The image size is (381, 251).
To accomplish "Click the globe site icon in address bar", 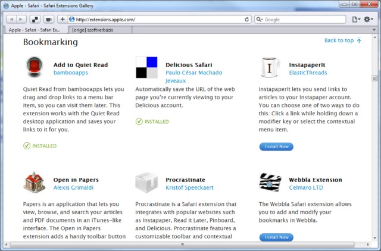I will pos(71,20).
